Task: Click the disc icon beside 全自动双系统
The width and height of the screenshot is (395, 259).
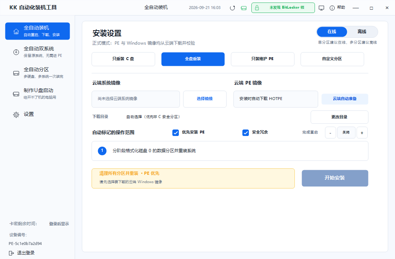Action: pos(16,52)
